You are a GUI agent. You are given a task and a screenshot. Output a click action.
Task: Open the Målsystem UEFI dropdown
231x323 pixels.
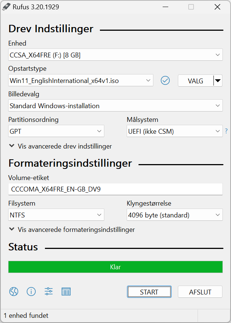point(175,131)
